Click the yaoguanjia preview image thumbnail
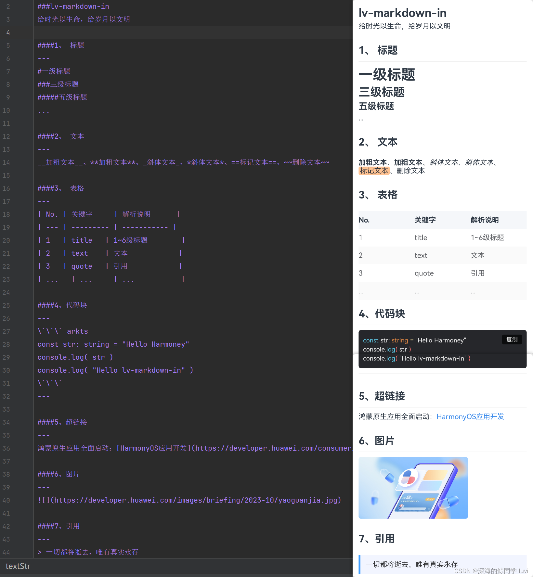The height and width of the screenshot is (577, 533). (x=413, y=488)
